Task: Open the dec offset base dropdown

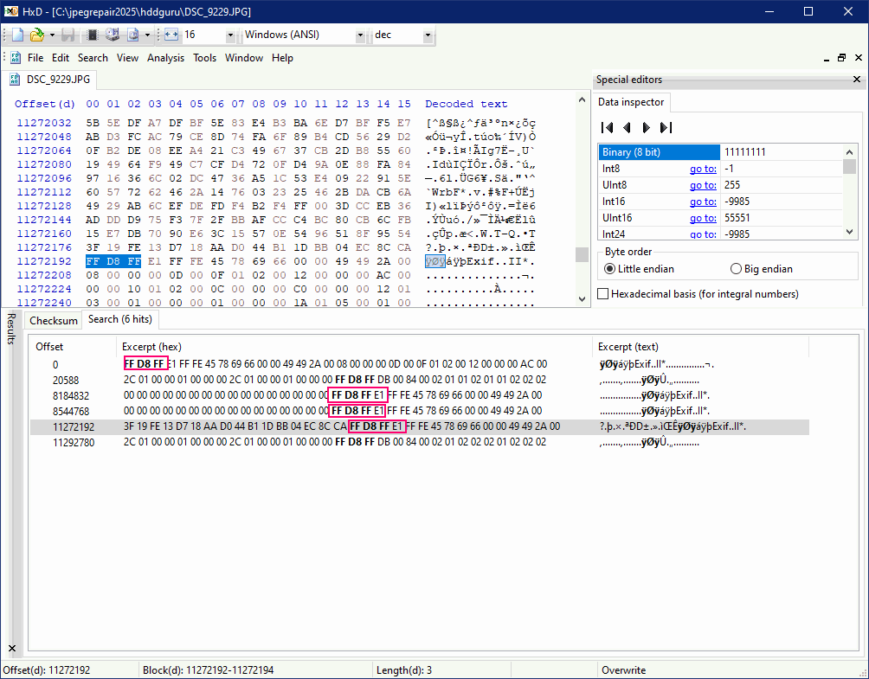Action: point(428,35)
